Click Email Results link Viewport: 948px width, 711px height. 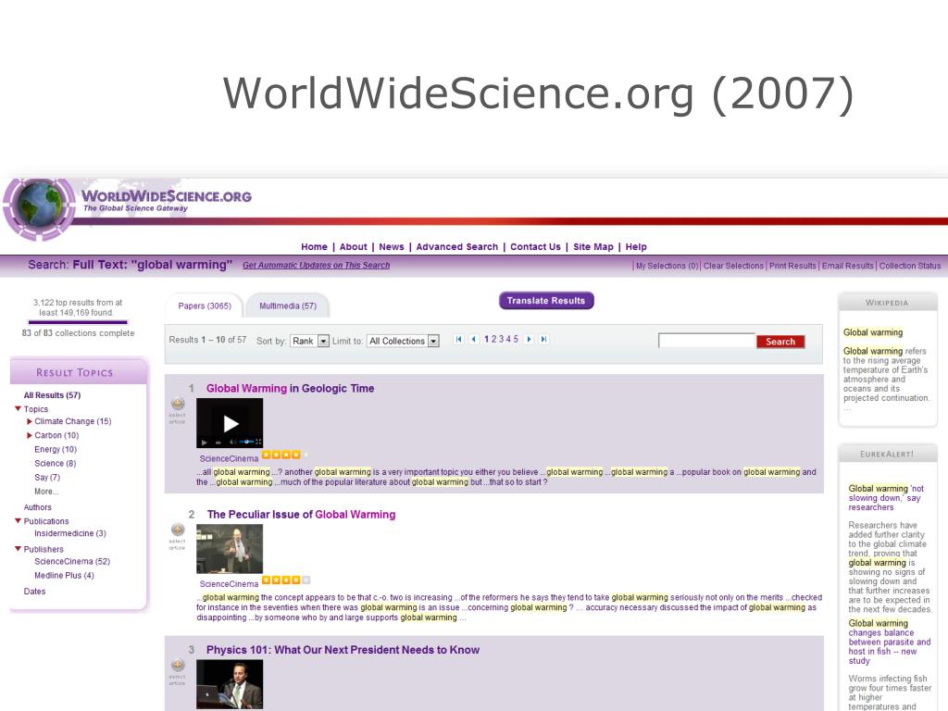848,266
